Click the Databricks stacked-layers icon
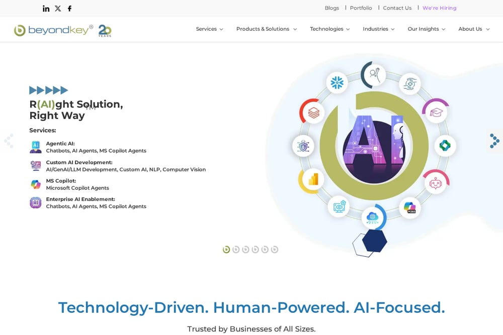 coord(313,113)
